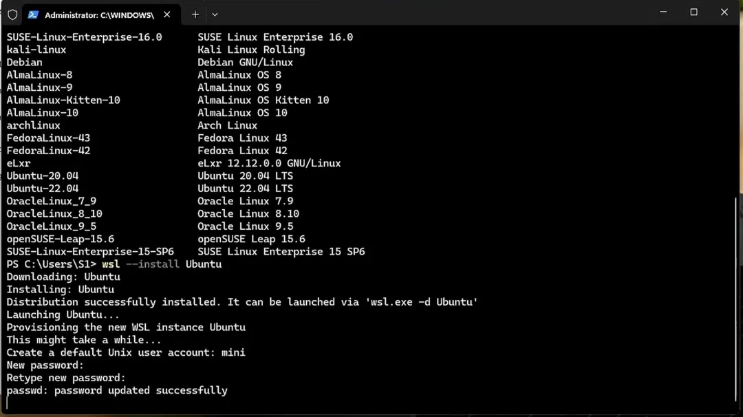Close the Administrator: C:\WINDOWS\ tab
The width and height of the screenshot is (743, 417).
(166, 14)
